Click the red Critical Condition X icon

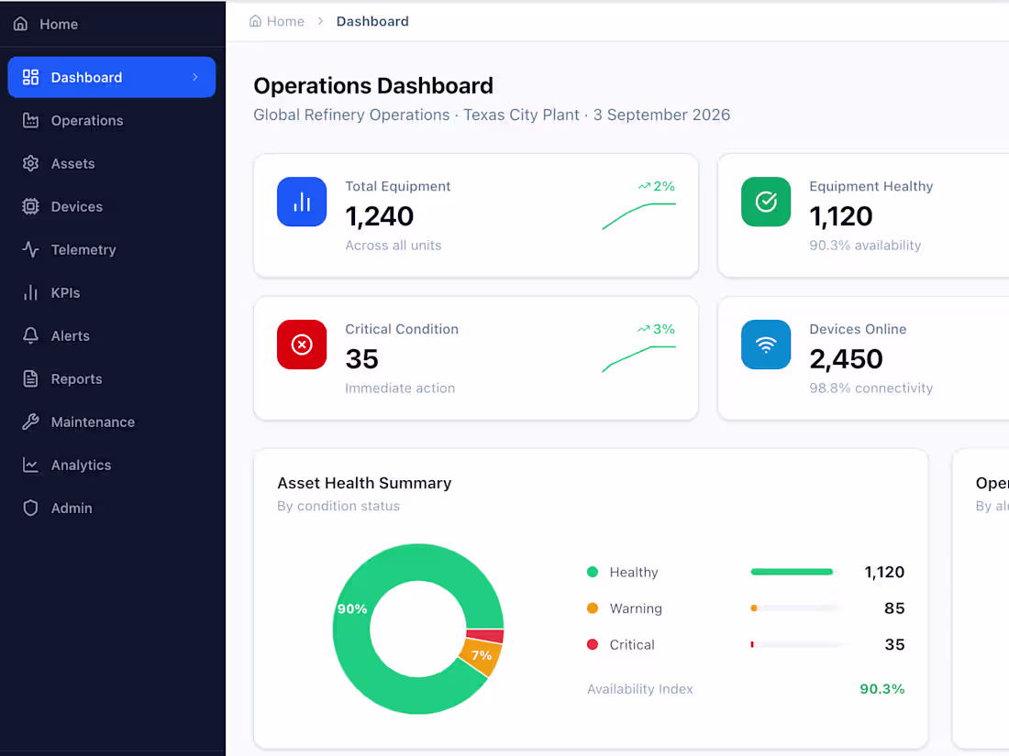pyautogui.click(x=302, y=345)
